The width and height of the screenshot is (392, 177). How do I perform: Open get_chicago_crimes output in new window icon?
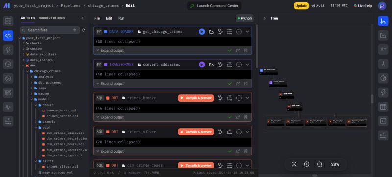(x=238, y=51)
